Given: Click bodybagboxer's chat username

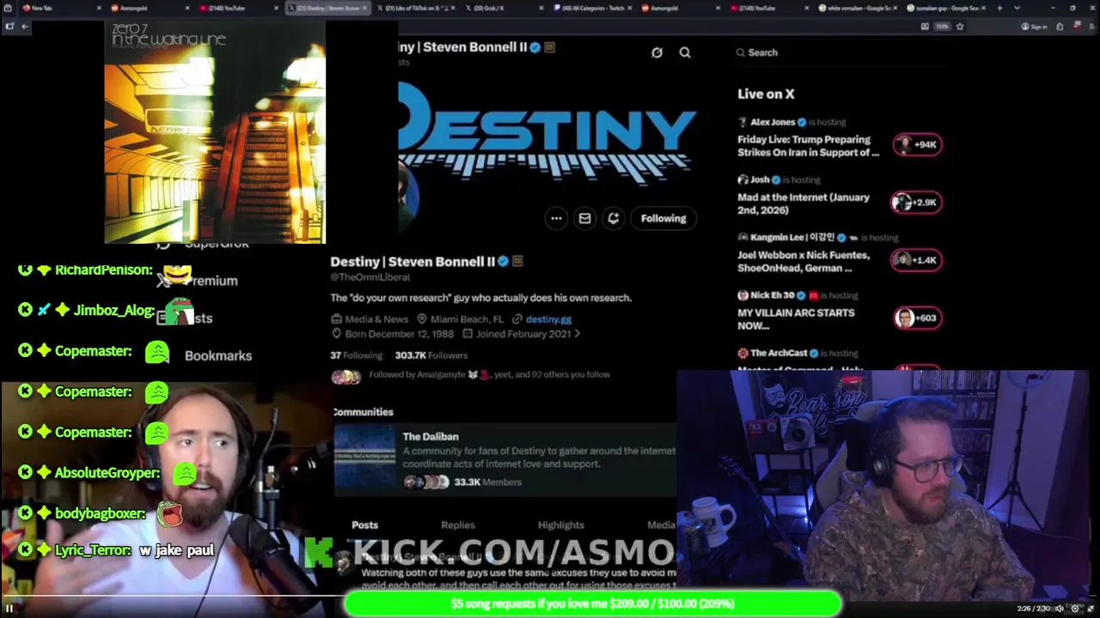Looking at the screenshot, I should click(x=101, y=513).
